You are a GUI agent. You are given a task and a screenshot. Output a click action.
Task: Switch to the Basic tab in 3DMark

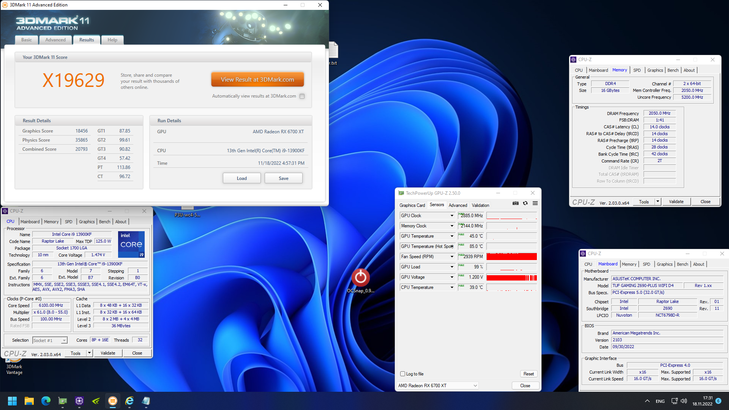[x=27, y=40]
